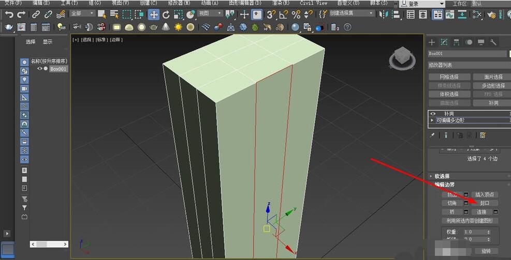The width and height of the screenshot is (511, 260).
Task: Open Select by Name list icon
Action: click(114, 14)
